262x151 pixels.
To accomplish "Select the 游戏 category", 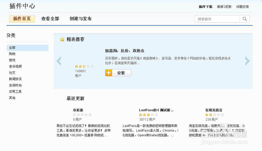I will pos(12,60).
